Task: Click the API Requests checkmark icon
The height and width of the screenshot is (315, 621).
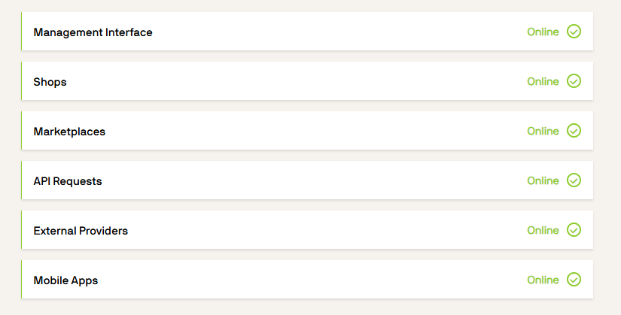Action: coord(574,180)
